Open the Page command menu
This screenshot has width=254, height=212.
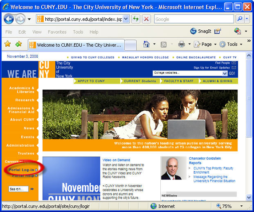(x=205, y=44)
